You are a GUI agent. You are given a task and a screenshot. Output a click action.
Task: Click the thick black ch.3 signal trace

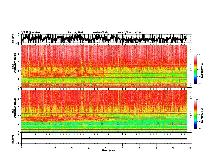tap(104, 139)
